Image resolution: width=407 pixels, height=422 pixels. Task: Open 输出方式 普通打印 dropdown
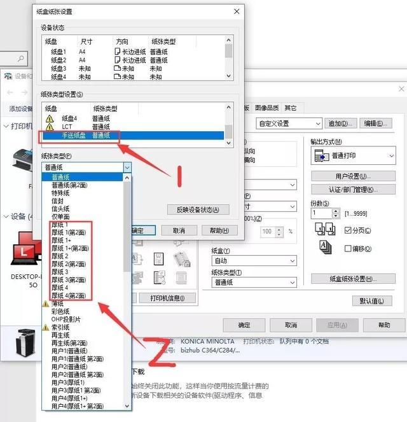[x=353, y=155]
